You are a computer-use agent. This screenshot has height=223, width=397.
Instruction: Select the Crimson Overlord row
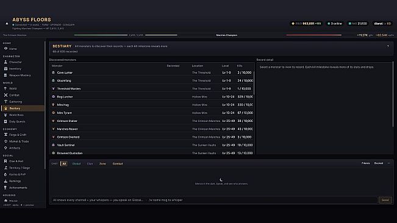152,137
